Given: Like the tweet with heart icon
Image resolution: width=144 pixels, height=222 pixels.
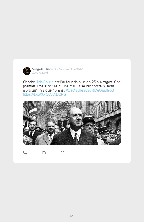Looking at the screenshot, I should (63, 153).
